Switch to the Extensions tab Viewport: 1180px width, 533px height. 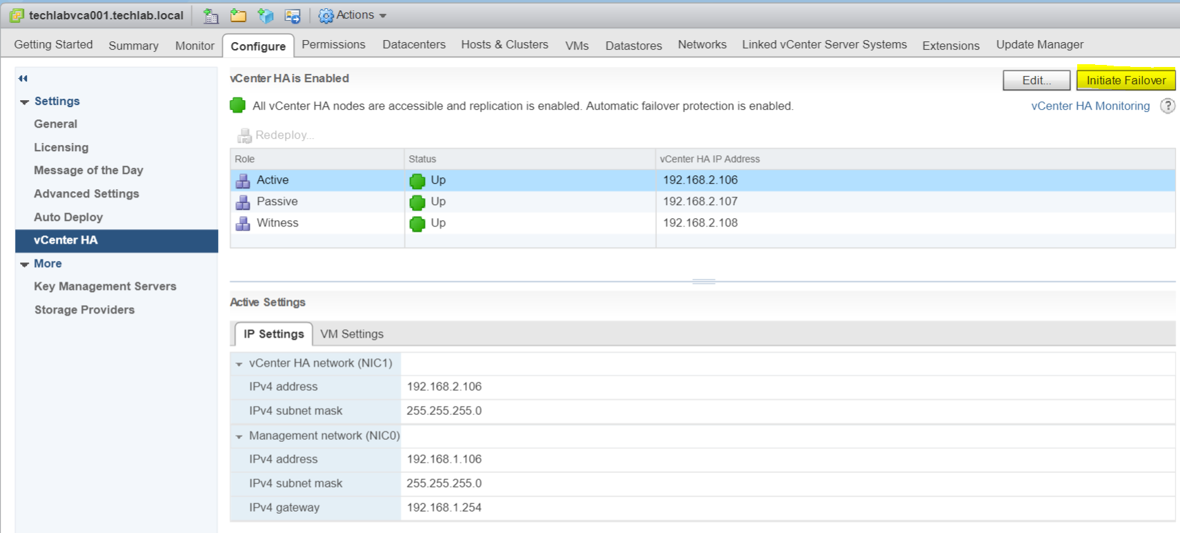coord(951,45)
